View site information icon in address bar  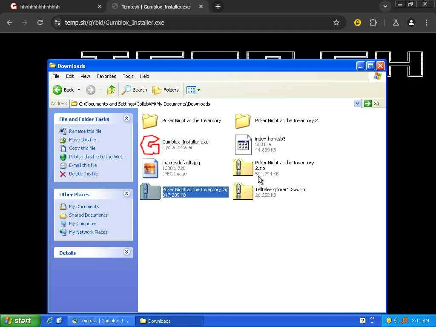(x=57, y=23)
